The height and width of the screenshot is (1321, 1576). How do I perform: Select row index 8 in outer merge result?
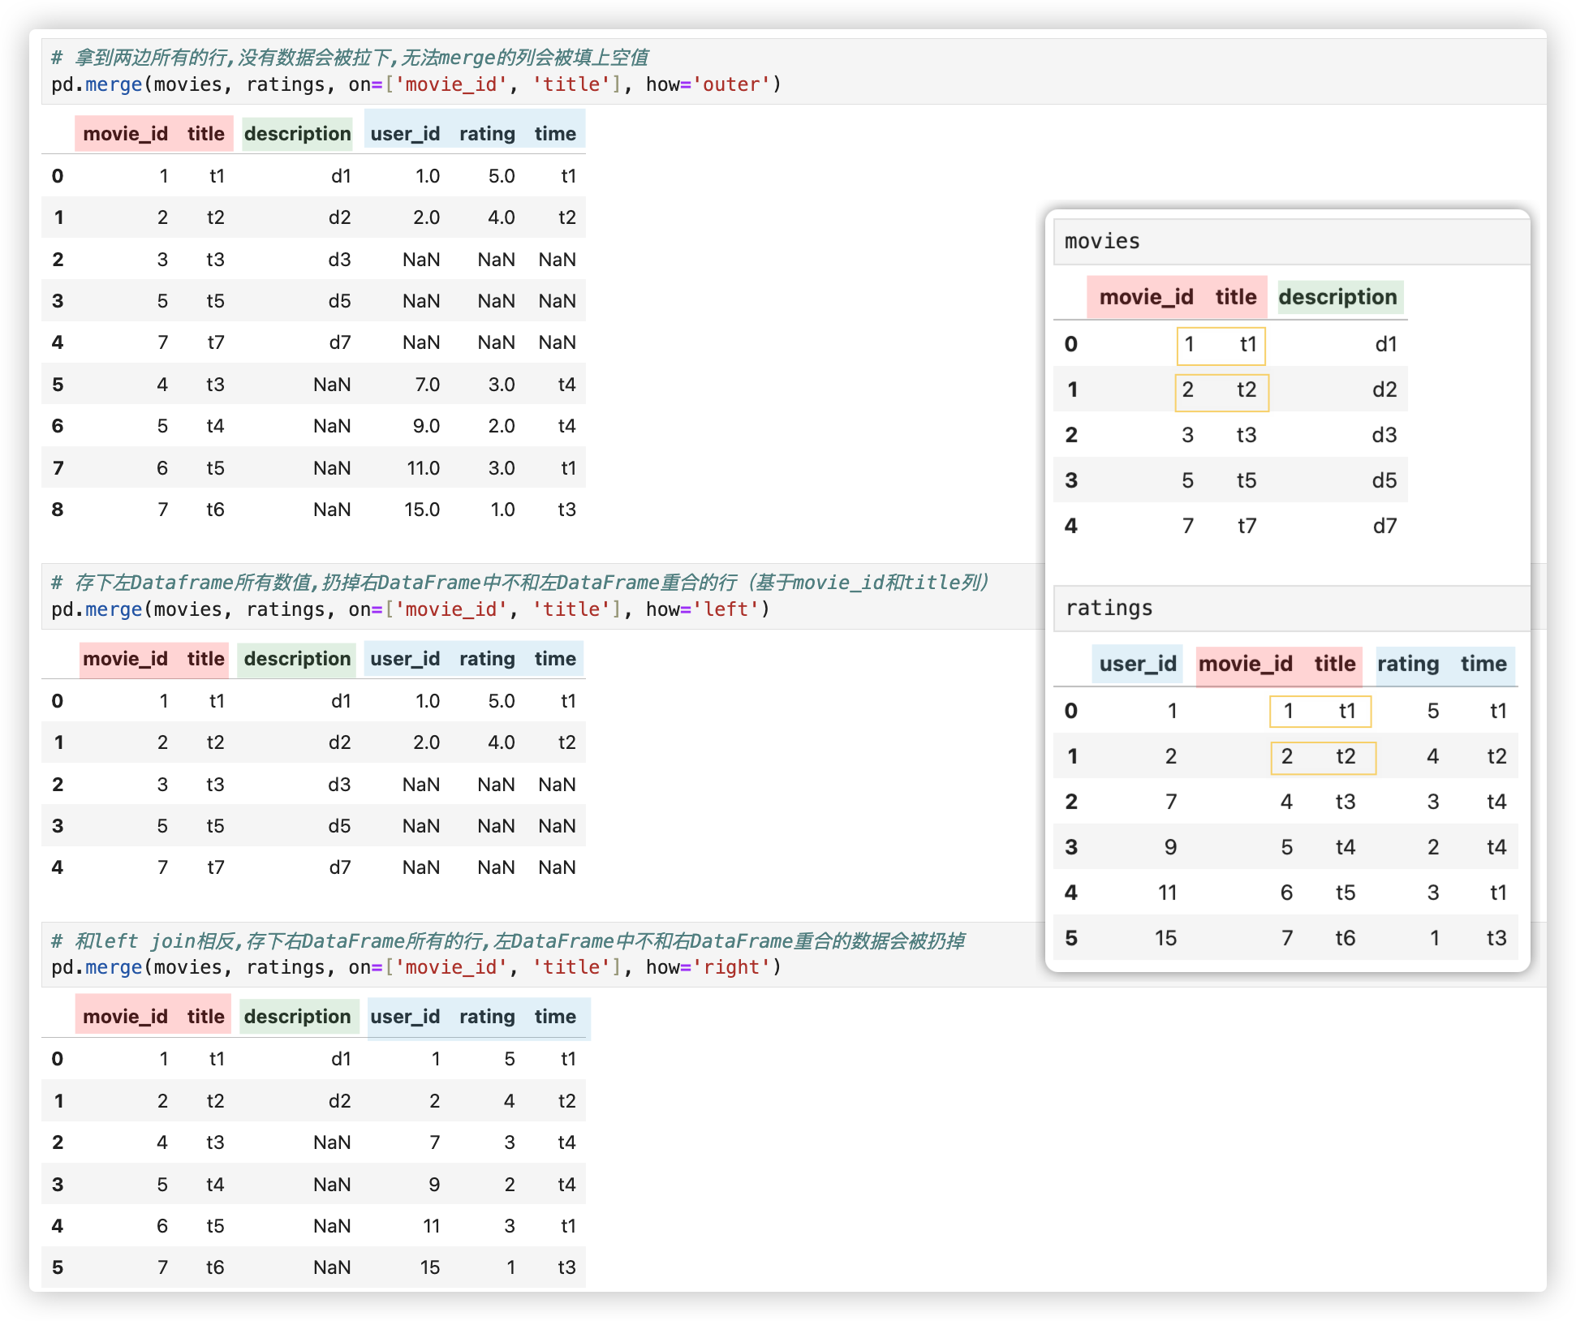coord(58,510)
